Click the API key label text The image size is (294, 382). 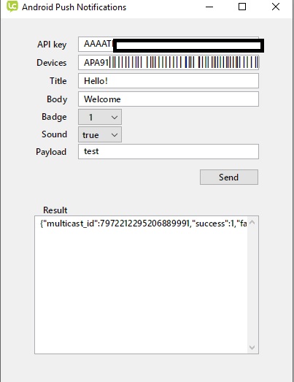pos(52,45)
